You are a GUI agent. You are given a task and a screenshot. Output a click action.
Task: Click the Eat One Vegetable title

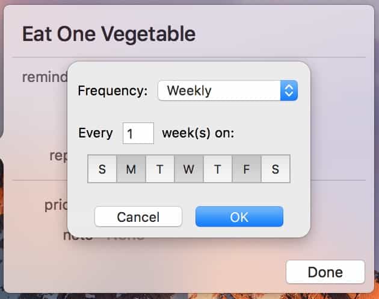pyautogui.click(x=109, y=34)
